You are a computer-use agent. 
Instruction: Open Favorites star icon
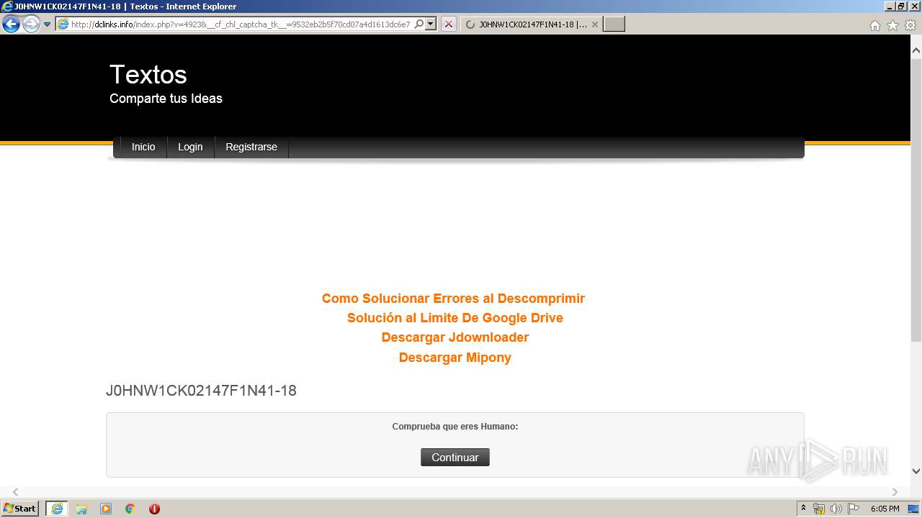tap(892, 25)
